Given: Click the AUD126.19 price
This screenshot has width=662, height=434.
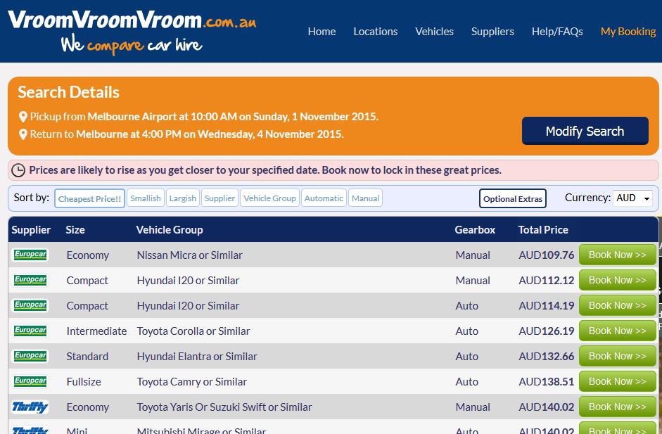Looking at the screenshot, I should point(547,331).
